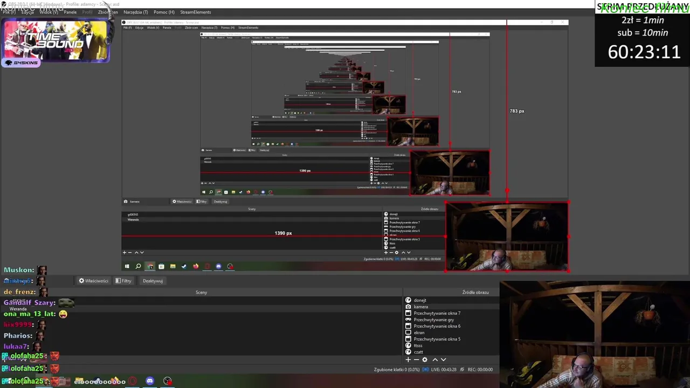Viewport: 690px width, 388px height.
Task: Open Filtry for the selected source
Action: [123, 281]
